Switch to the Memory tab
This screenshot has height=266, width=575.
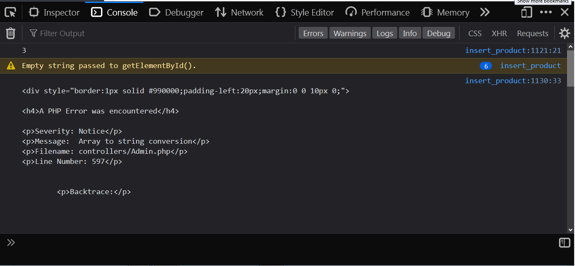446,13
